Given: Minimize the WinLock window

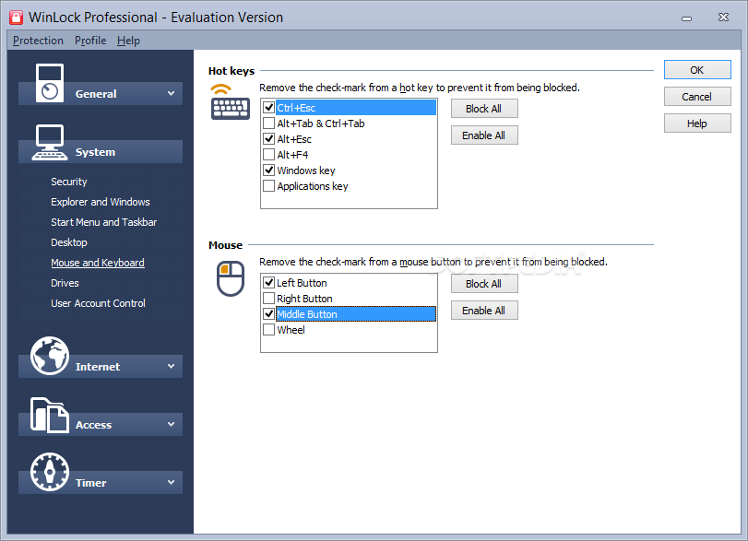Looking at the screenshot, I should (686, 18).
